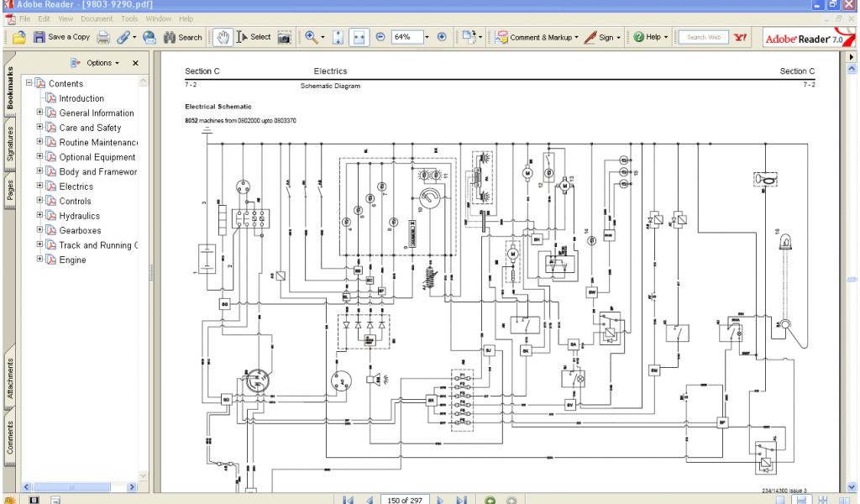
Task: Click the Fit Width icon
Action: tap(359, 37)
